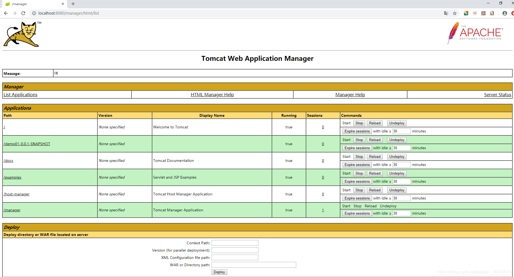
Task: Open the Adobe Acrobat PDF extension
Action: pyautogui.click(x=483, y=13)
